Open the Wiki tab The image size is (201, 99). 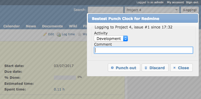pos(73,26)
